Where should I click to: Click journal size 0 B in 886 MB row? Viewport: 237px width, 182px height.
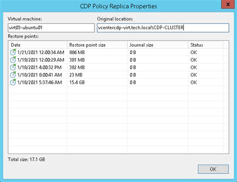(133, 53)
